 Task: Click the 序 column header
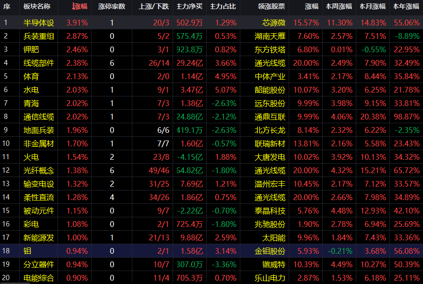(x=7, y=6)
